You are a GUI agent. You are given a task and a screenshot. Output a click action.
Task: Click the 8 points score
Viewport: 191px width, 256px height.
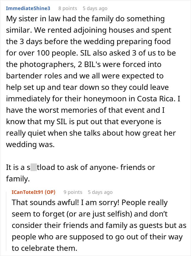pos(68,8)
